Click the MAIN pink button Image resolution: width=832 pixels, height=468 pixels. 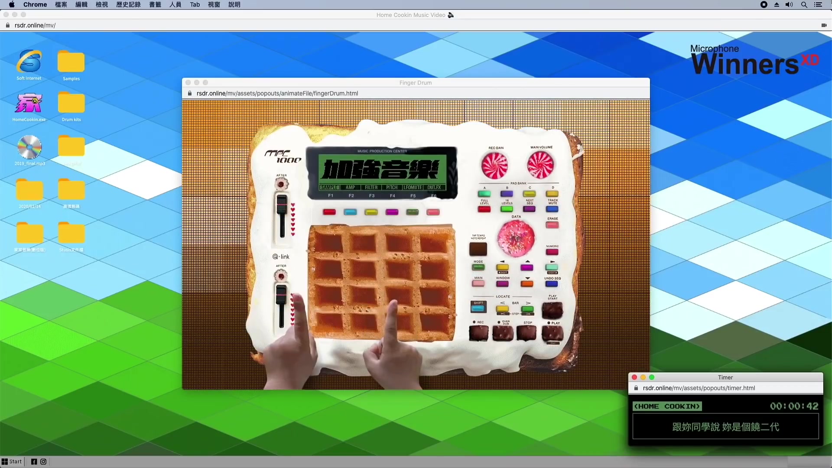[x=478, y=283]
